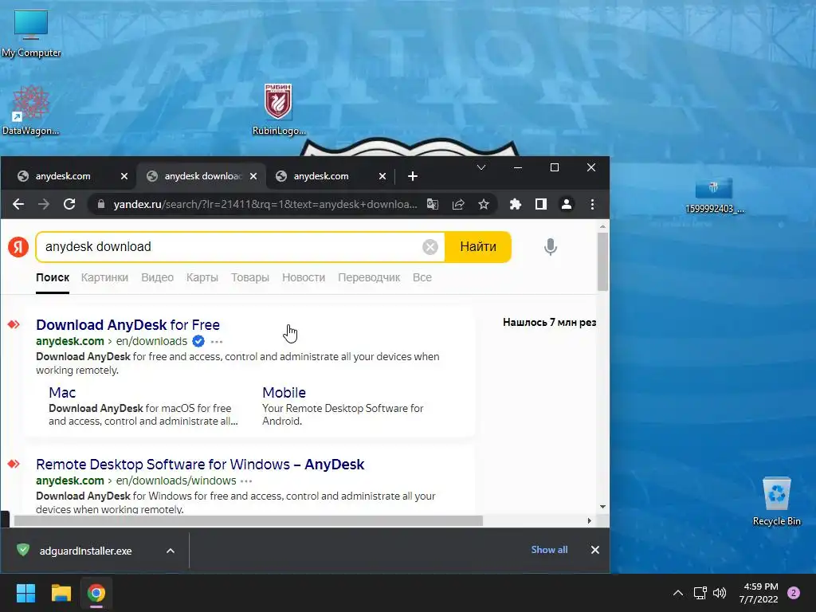
Task: Click verified badge next to anydesk.com
Action: (x=198, y=341)
